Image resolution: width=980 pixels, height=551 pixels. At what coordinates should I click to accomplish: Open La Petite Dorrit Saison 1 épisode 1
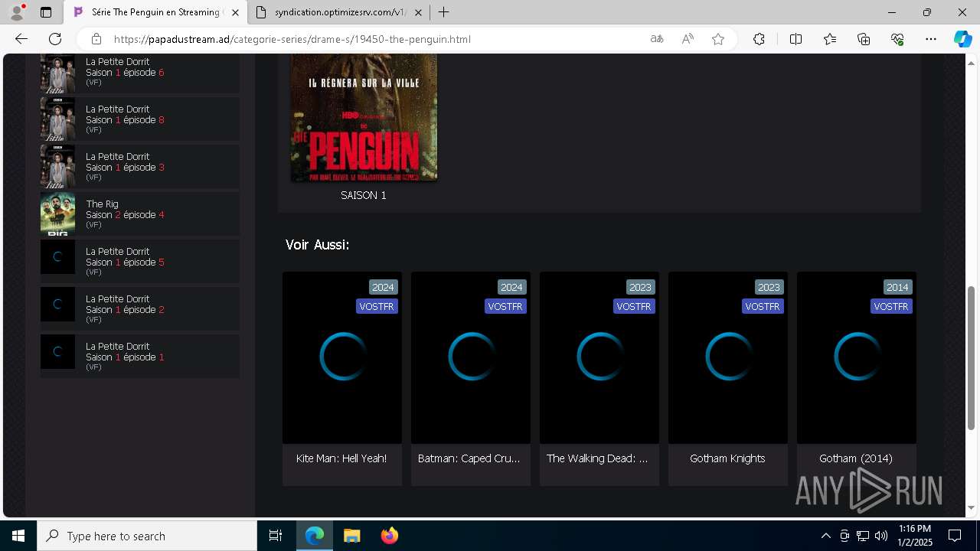click(140, 357)
